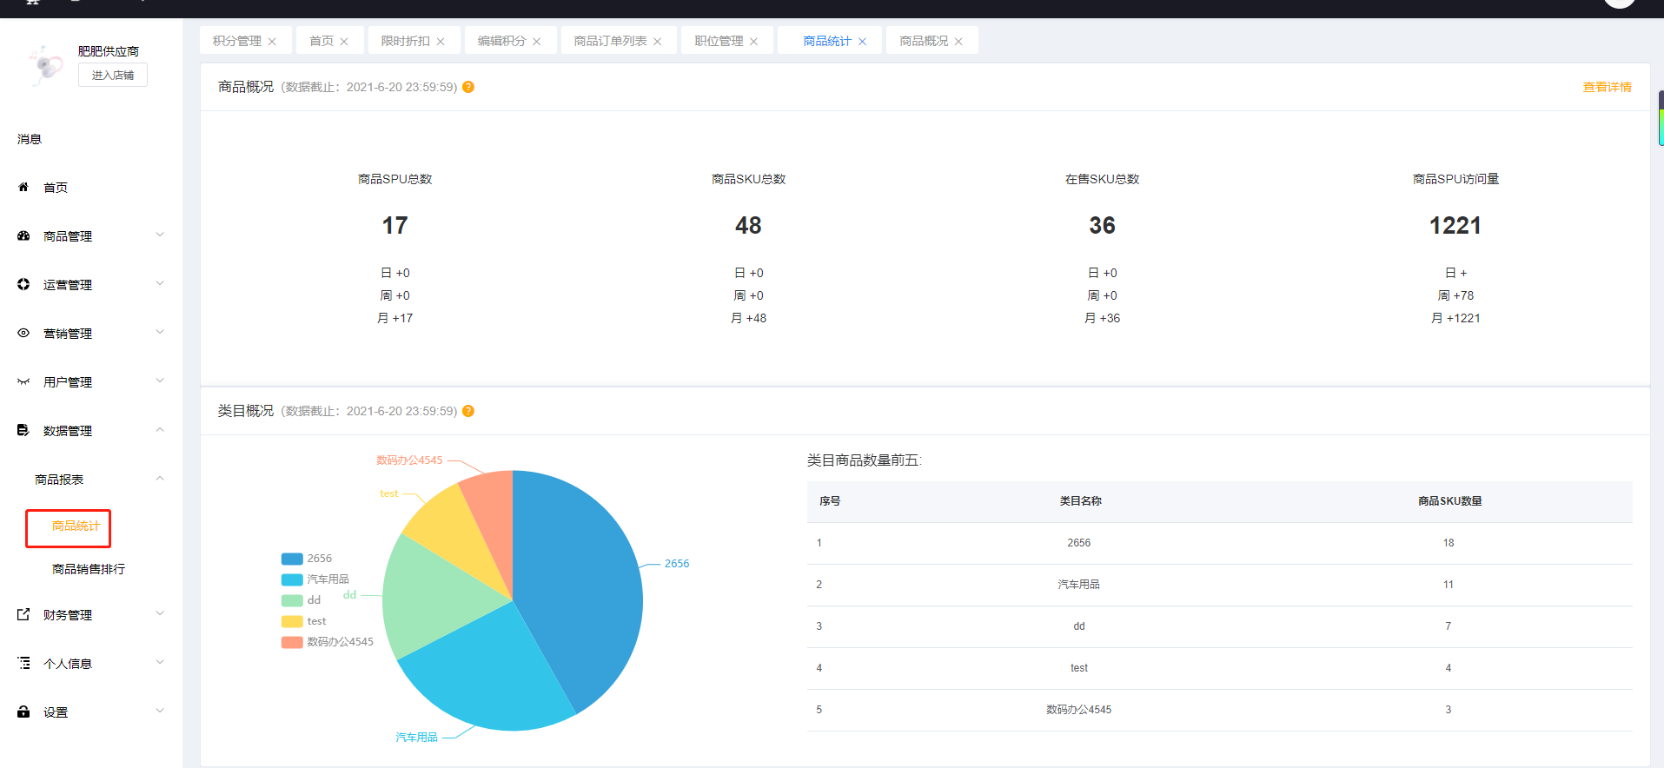The image size is (1664, 768).
Task: Click the help icon next to 商品概况
Action: pos(468,87)
